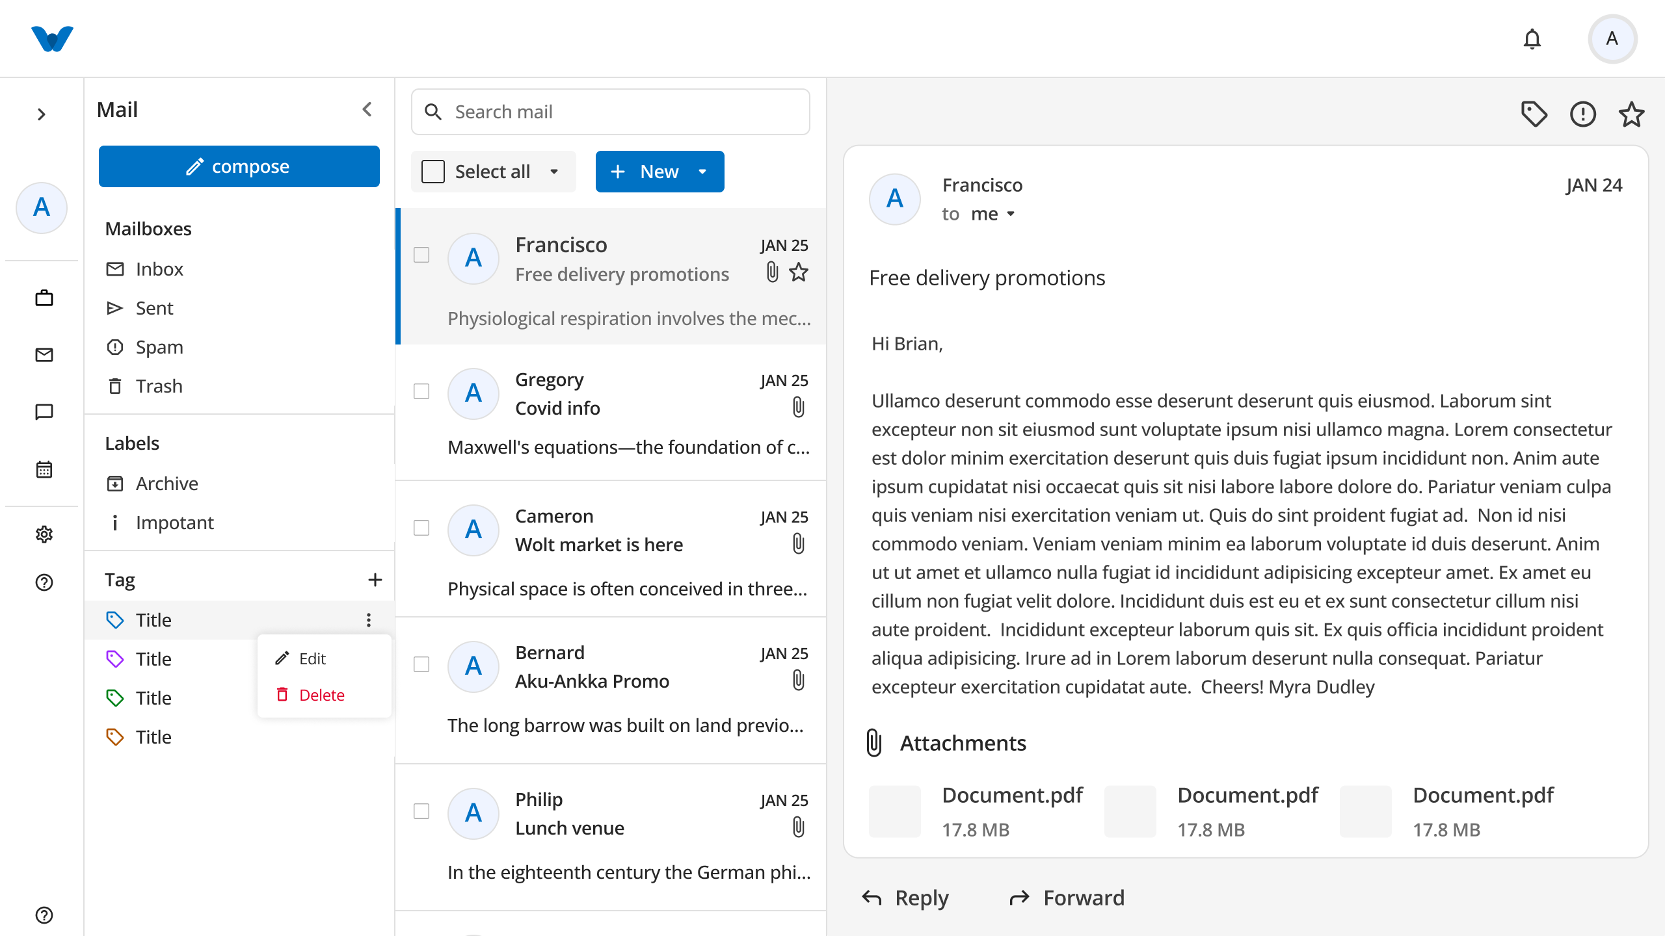Choose Delete from the tag context menu
1665x936 pixels.
click(x=324, y=695)
